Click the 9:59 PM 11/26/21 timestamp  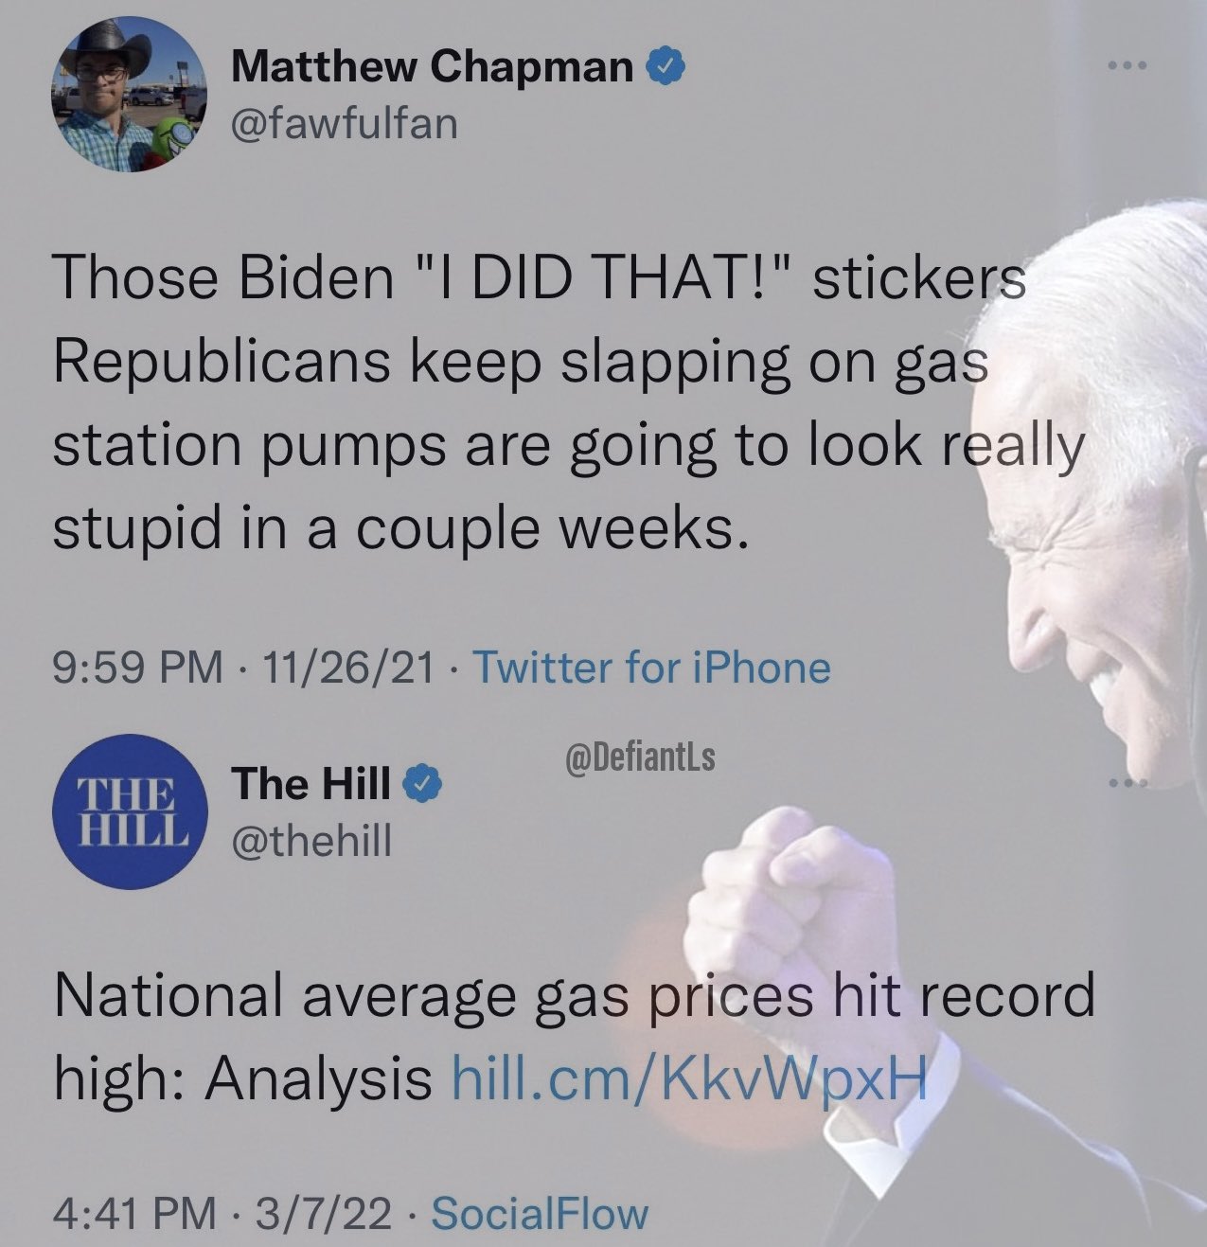click(245, 668)
